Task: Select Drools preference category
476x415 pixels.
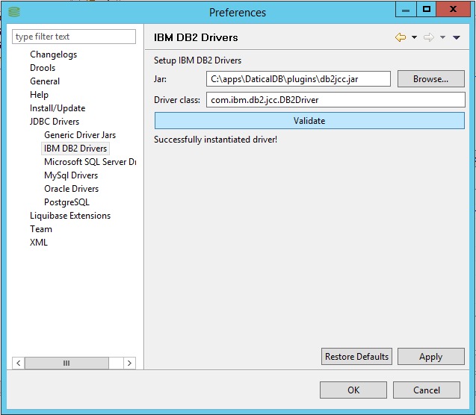Action: coord(43,68)
